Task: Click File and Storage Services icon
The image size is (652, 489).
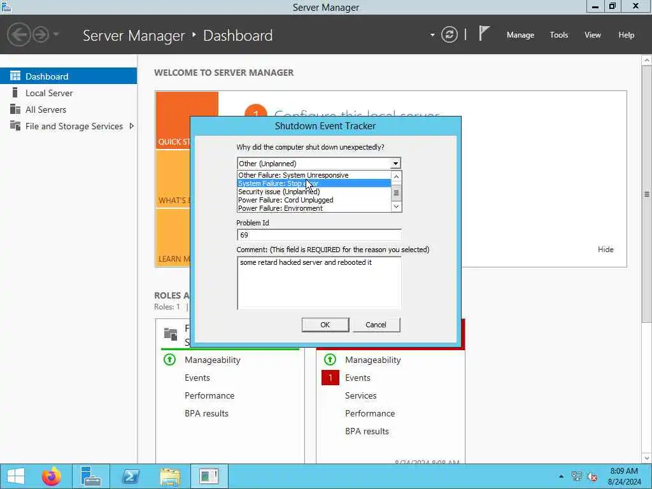Action: [x=15, y=125]
